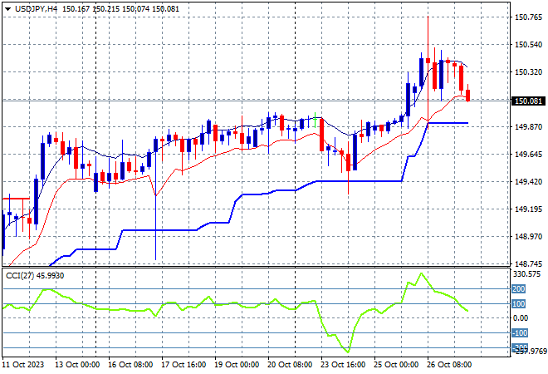Select the green doji candle on 20 Oct
The height and width of the screenshot is (374, 548).
pos(316,120)
